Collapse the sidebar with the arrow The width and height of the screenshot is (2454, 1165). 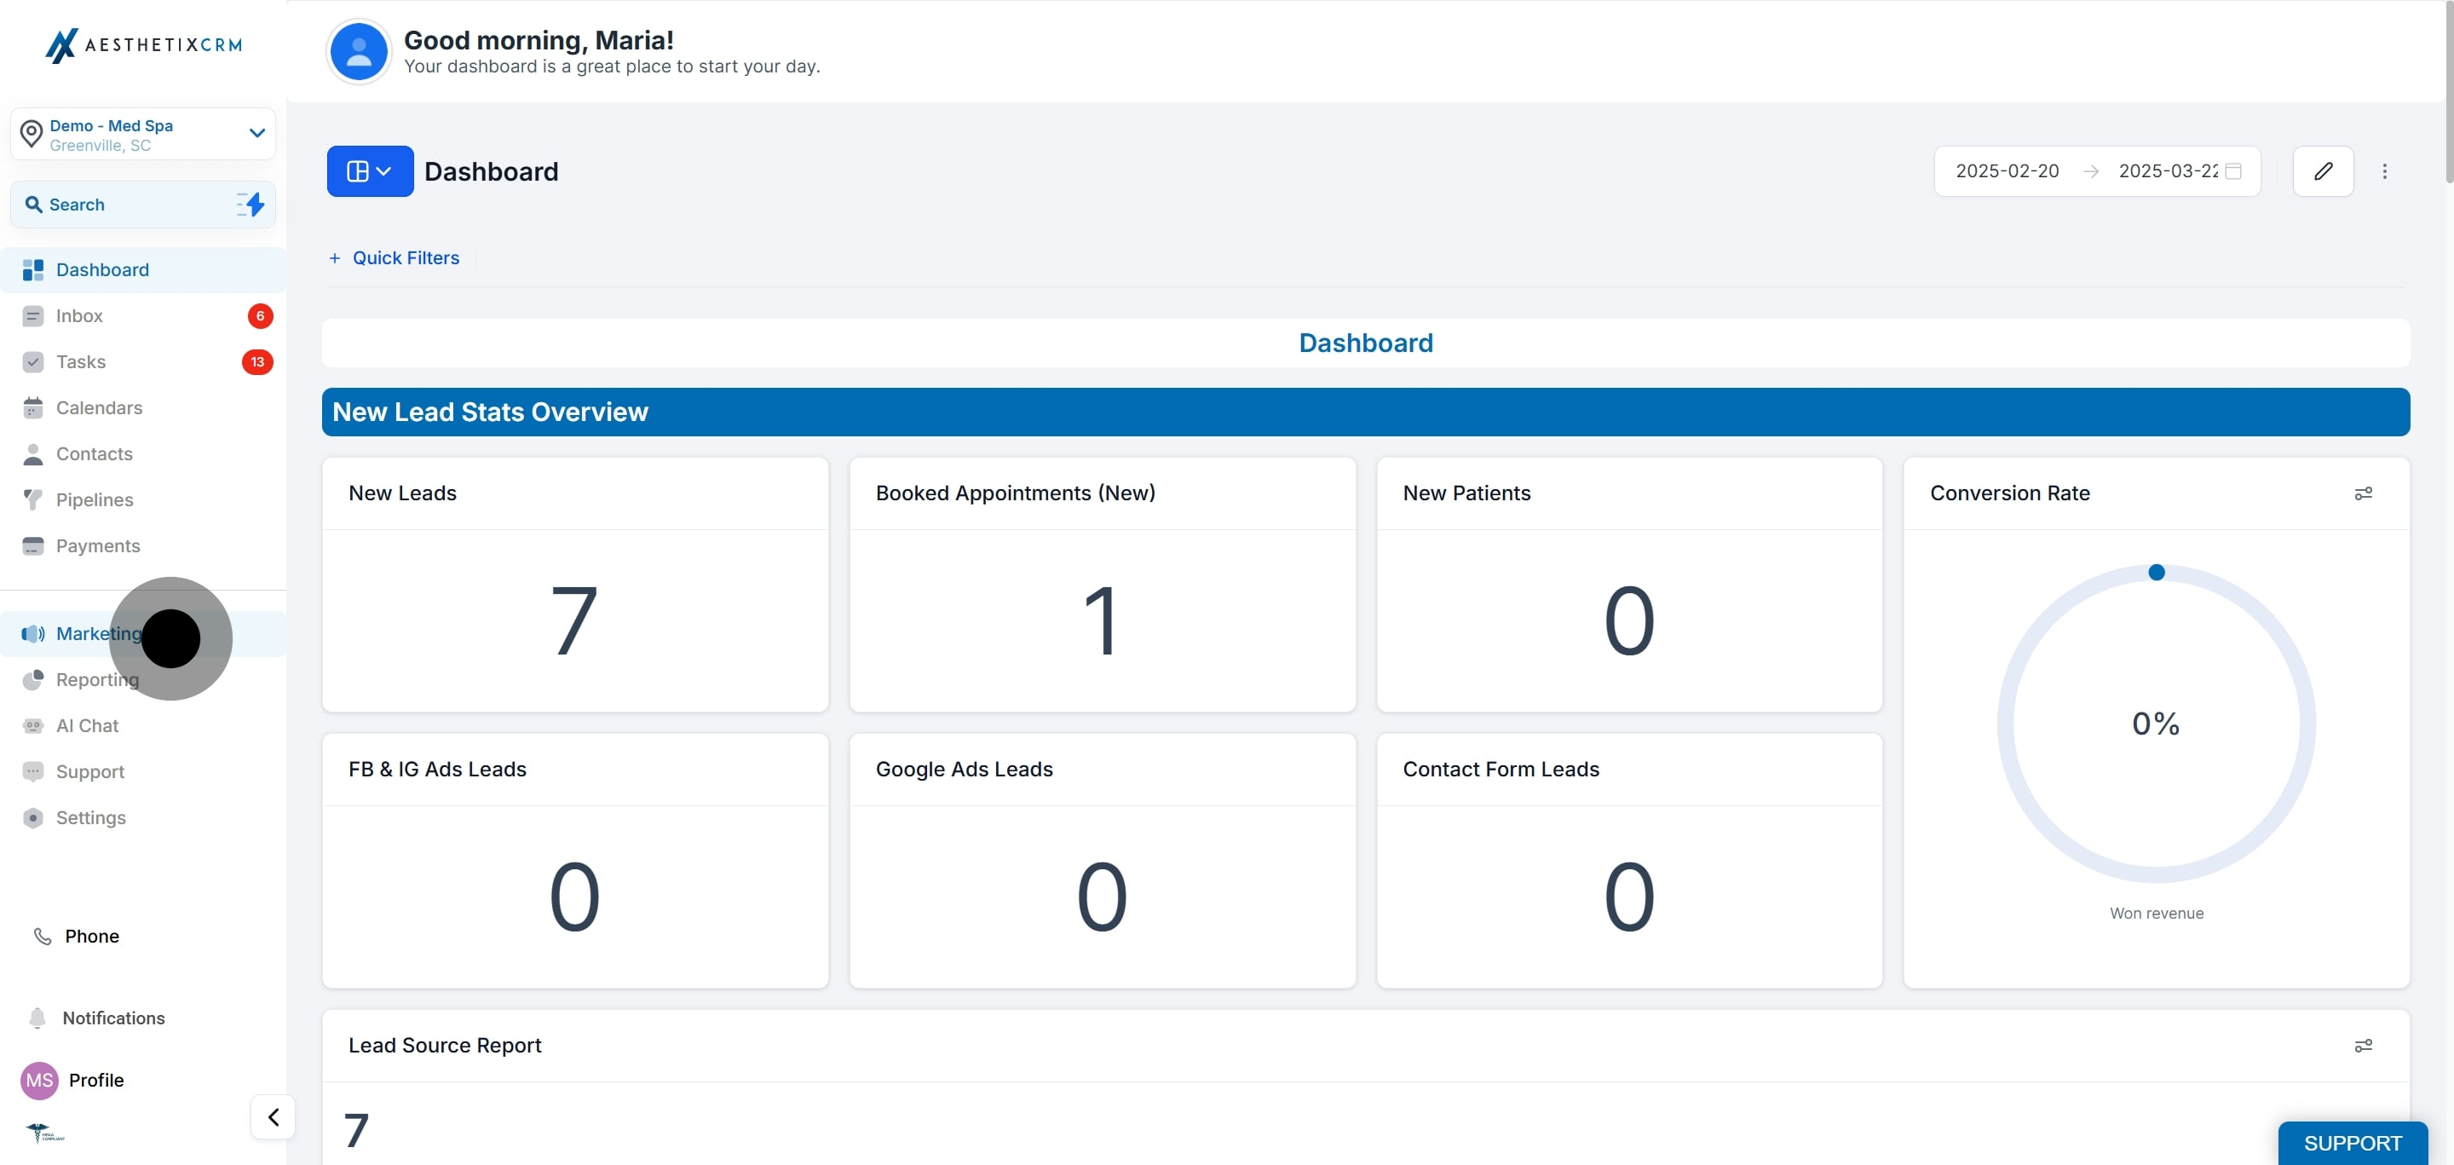click(x=274, y=1116)
